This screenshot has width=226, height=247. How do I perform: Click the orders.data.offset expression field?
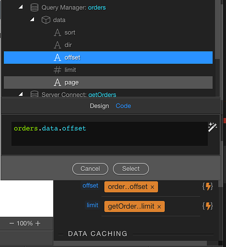pos(110,134)
